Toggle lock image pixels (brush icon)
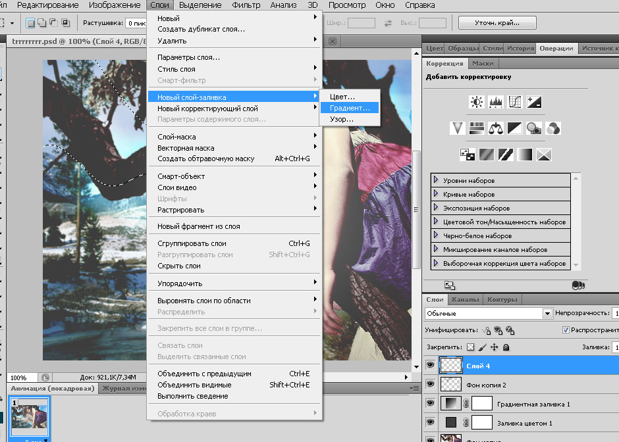The image size is (619, 442). pyautogui.click(x=483, y=347)
